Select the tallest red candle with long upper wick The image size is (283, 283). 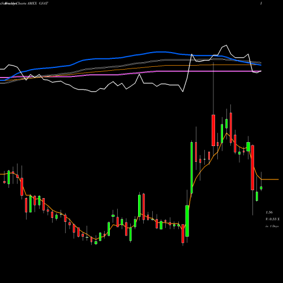(213, 130)
